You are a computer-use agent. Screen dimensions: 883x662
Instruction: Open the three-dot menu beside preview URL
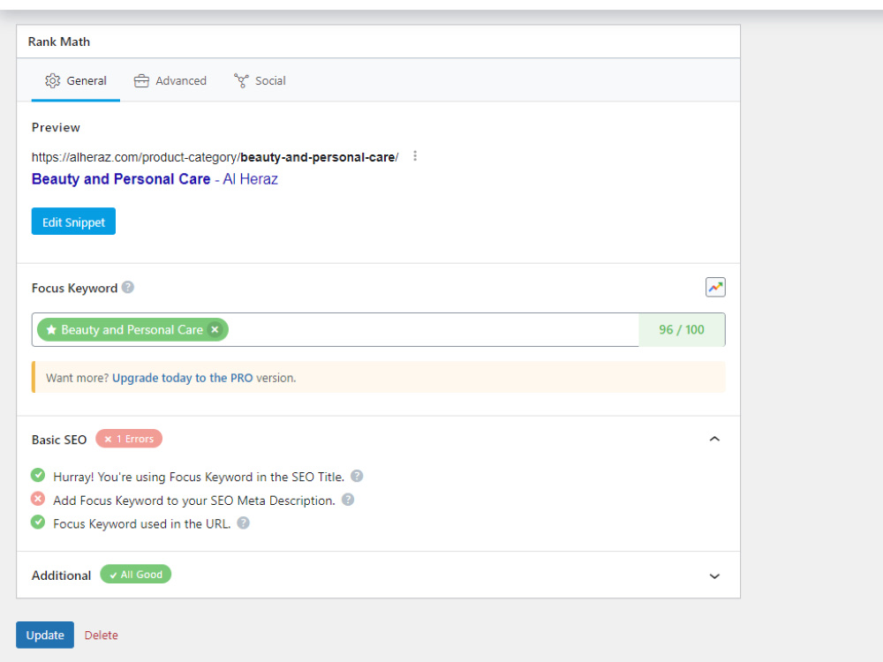point(415,156)
